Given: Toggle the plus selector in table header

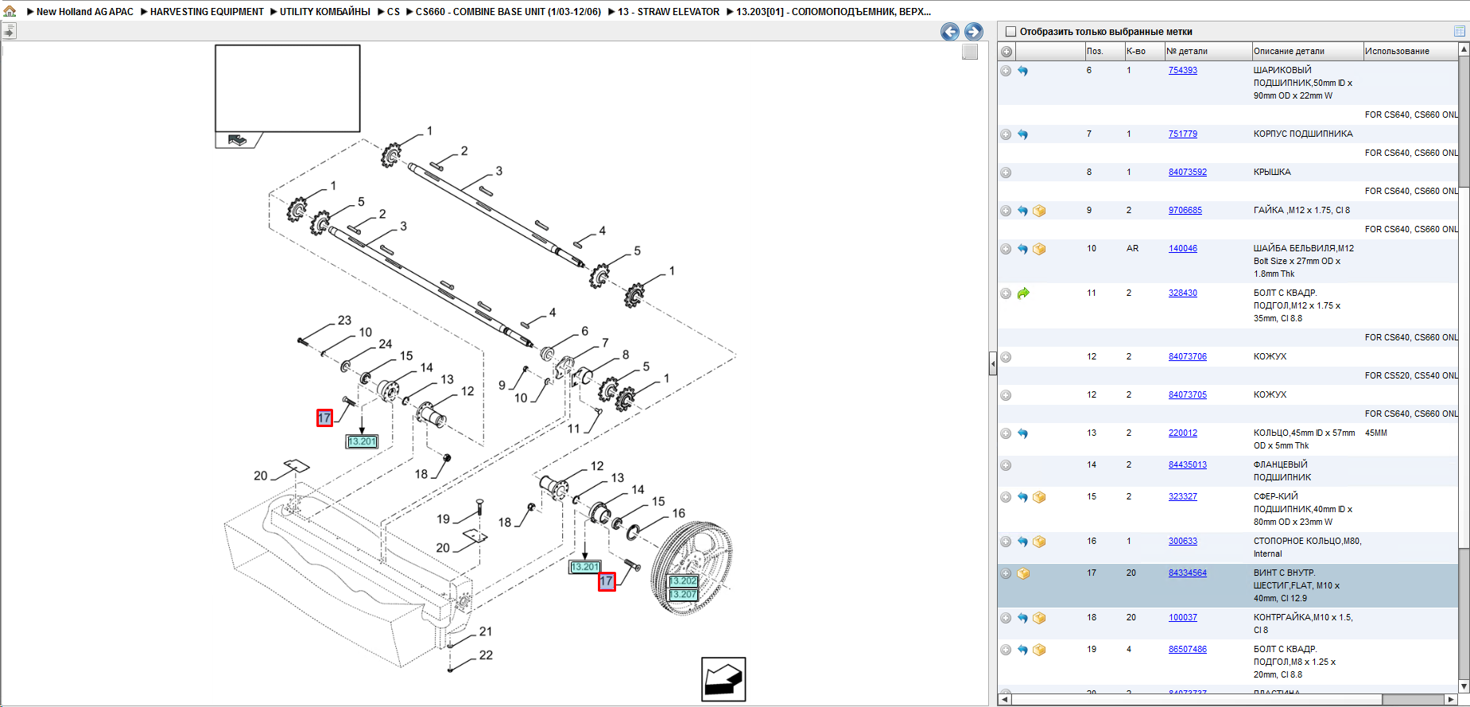Looking at the screenshot, I should tap(1007, 52).
